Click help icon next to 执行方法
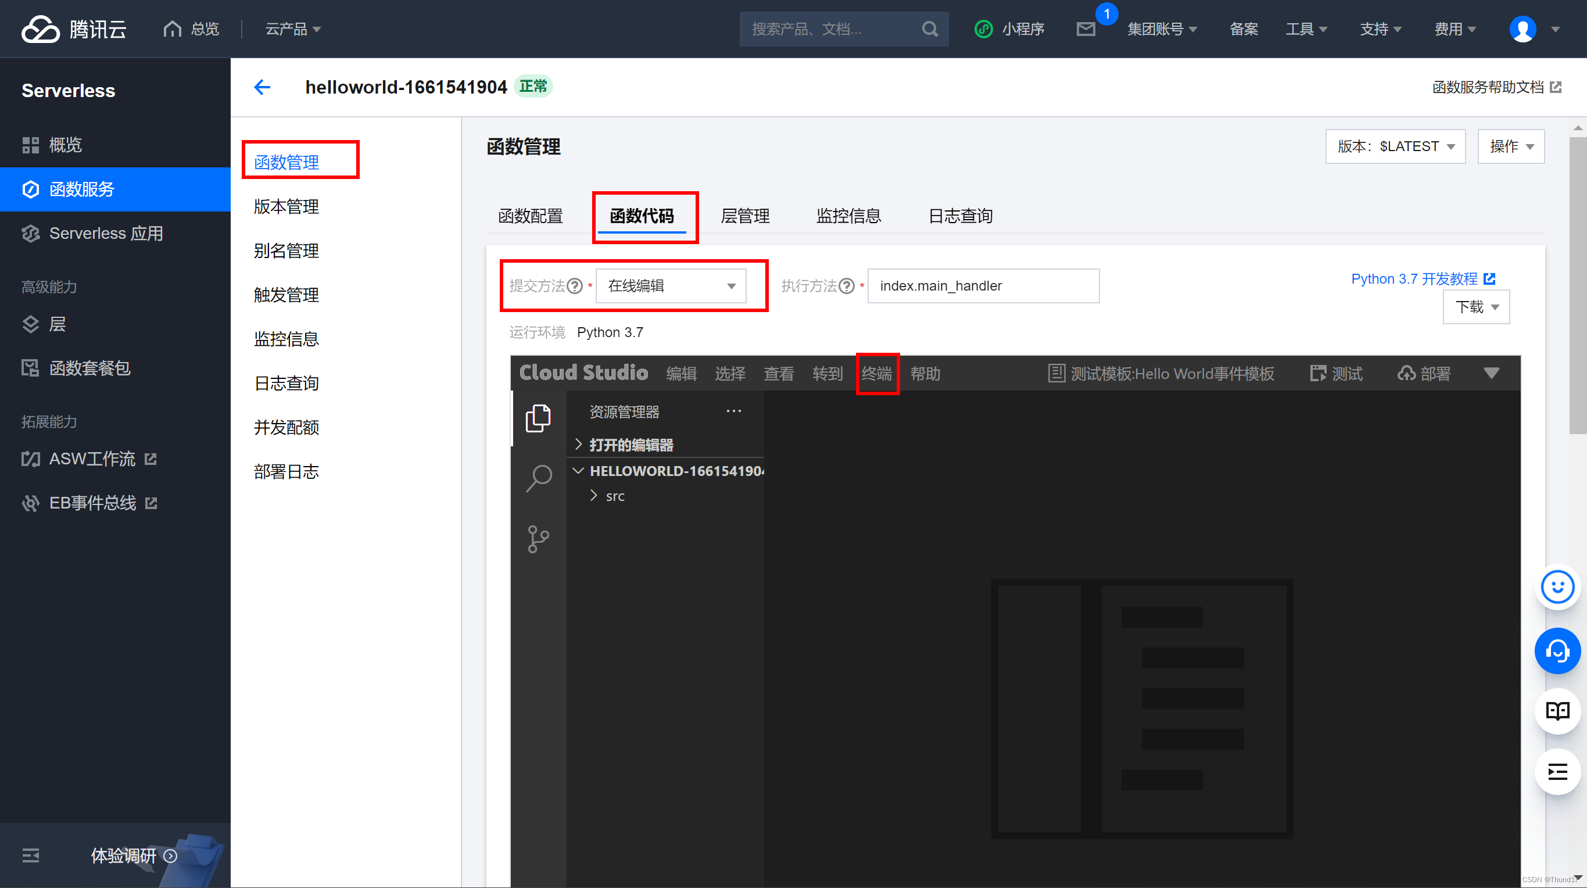Viewport: 1587px width, 888px height. click(847, 286)
